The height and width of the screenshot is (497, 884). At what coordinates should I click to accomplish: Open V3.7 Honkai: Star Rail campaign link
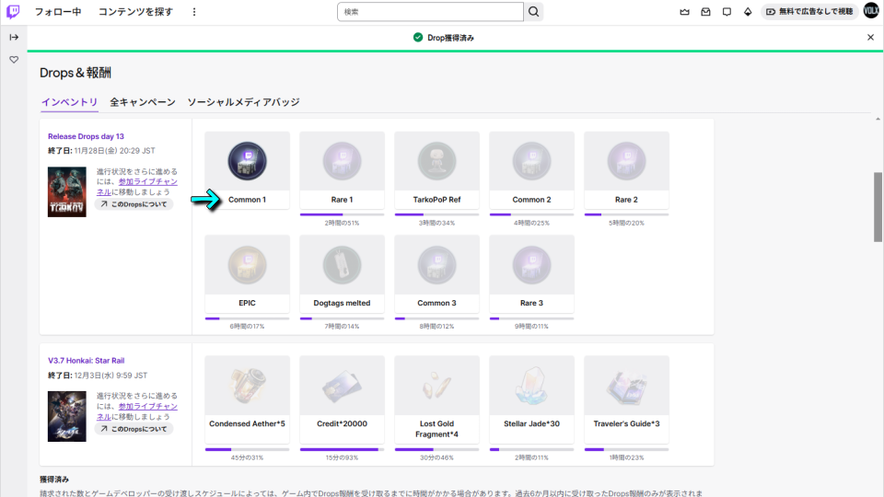(x=87, y=361)
